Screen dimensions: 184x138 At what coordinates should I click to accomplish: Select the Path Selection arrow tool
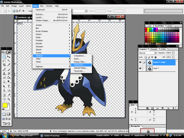coord(4,86)
